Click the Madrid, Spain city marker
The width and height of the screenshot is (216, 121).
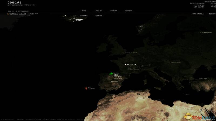click(114, 81)
